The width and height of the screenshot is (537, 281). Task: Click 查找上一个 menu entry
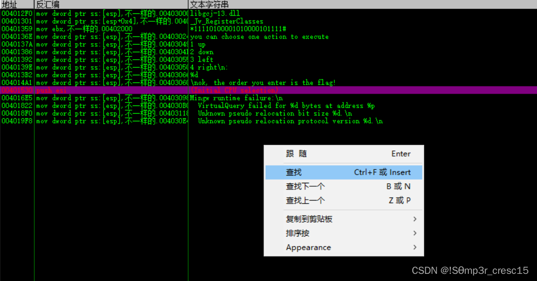(x=344, y=200)
